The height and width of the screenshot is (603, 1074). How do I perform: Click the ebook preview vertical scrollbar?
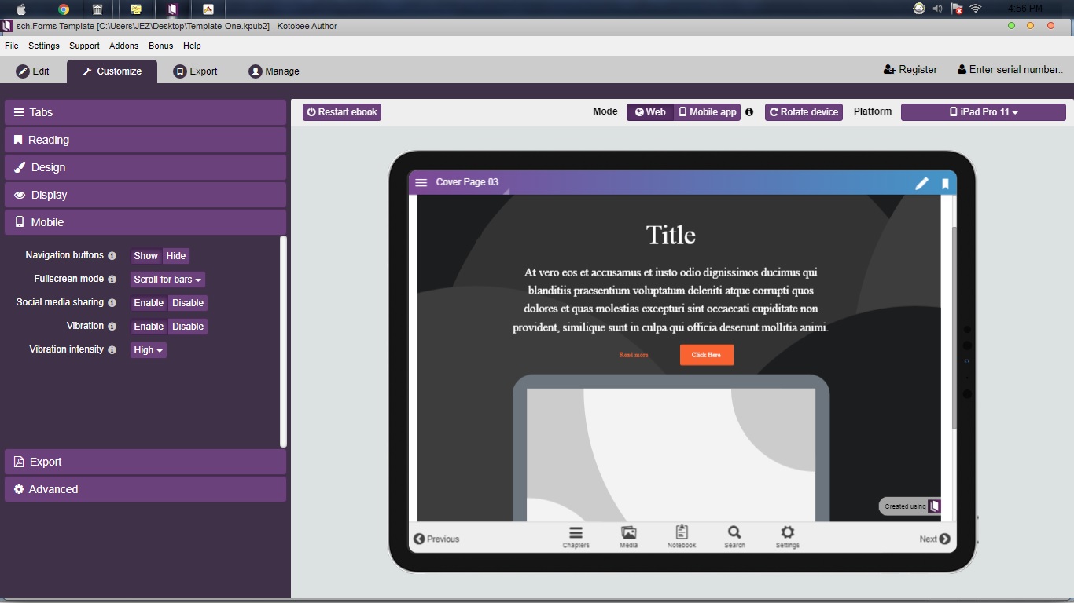[954, 327]
